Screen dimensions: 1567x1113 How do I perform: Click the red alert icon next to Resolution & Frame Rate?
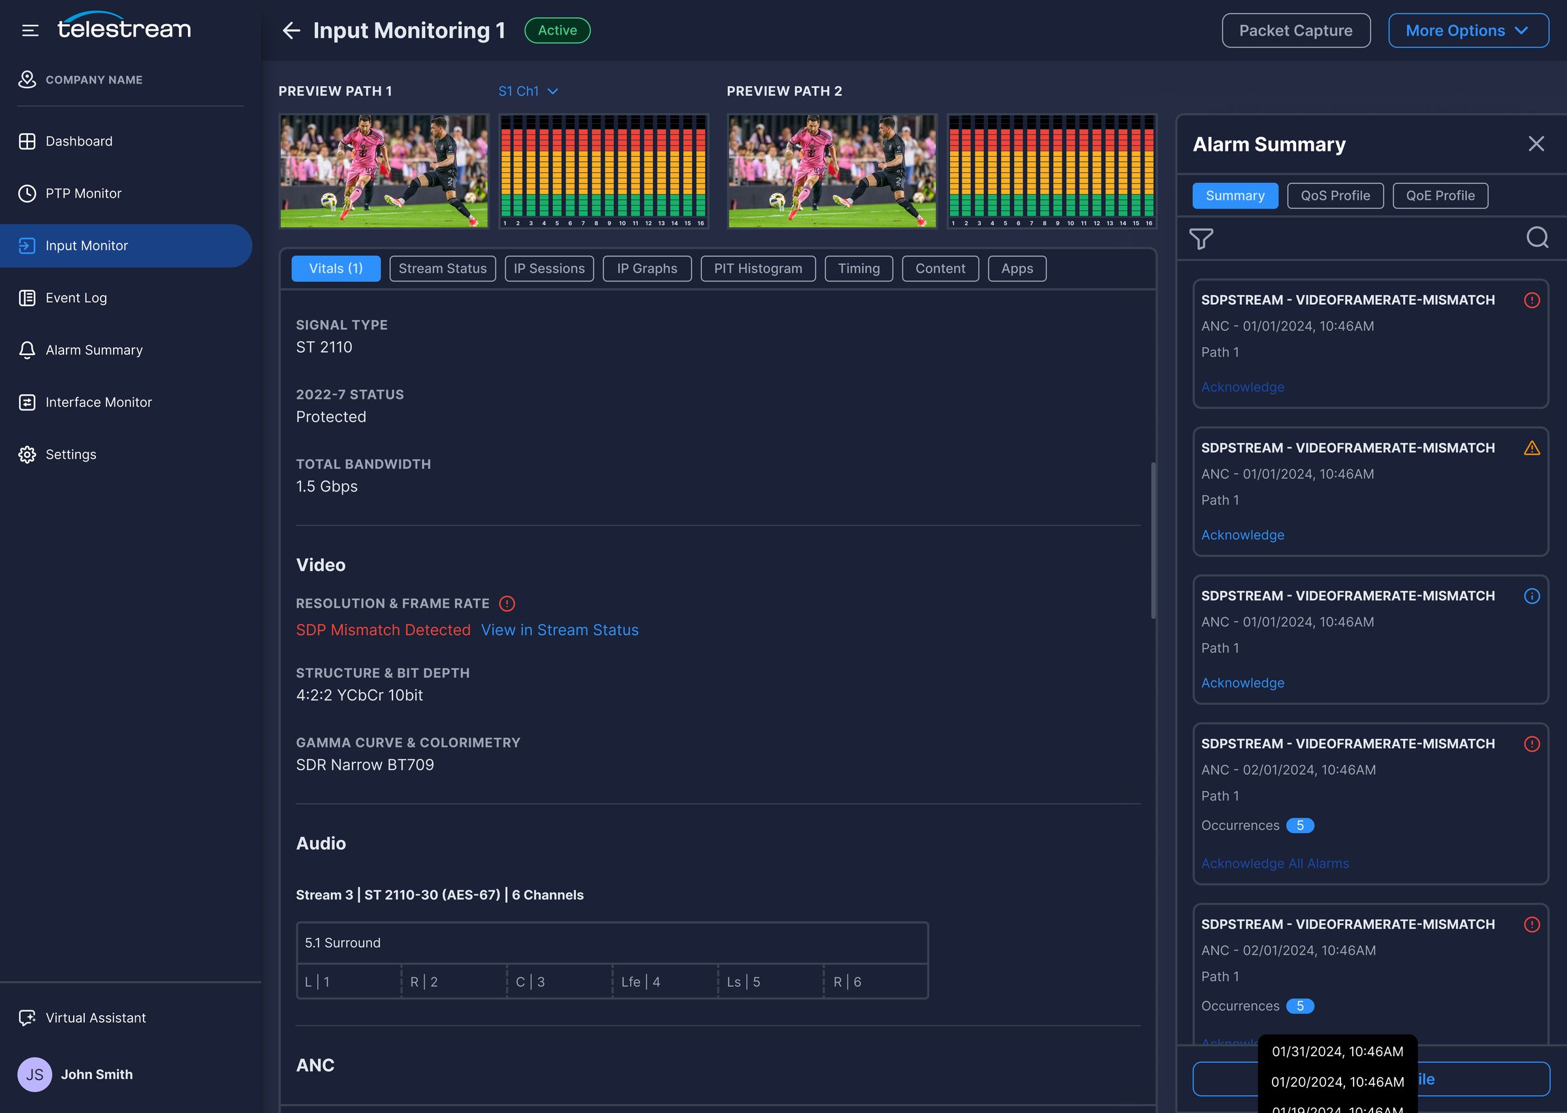[507, 604]
